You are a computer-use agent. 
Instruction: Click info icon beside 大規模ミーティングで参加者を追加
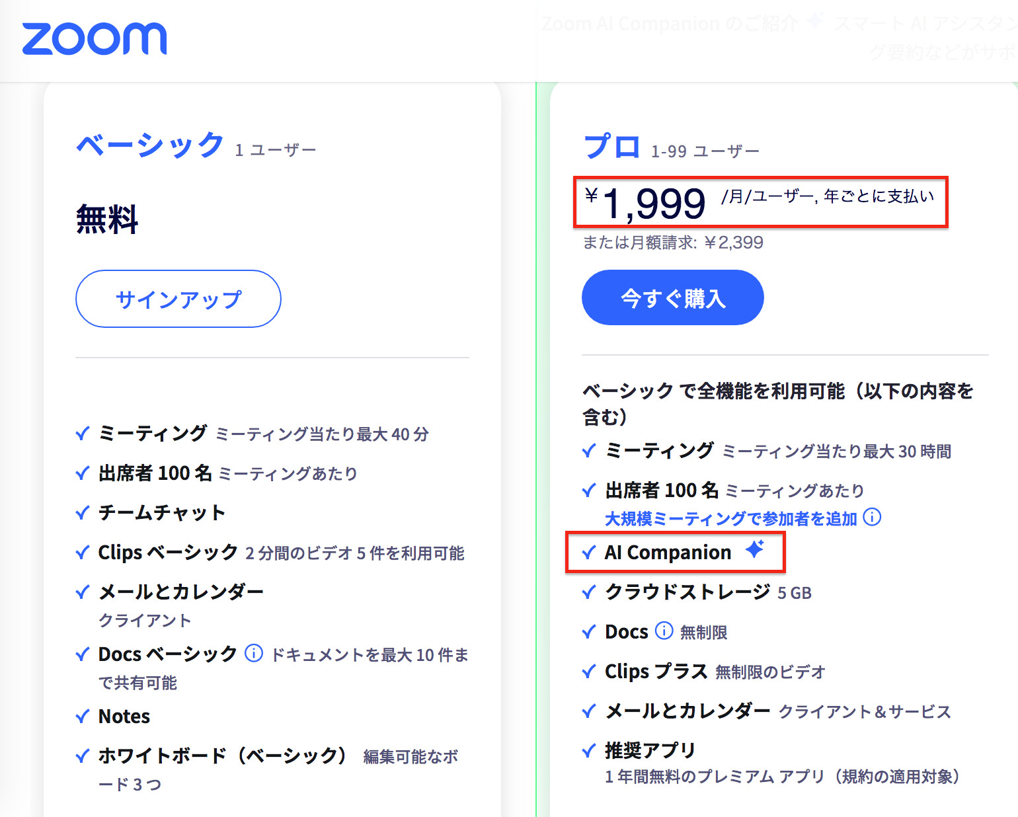[873, 517]
